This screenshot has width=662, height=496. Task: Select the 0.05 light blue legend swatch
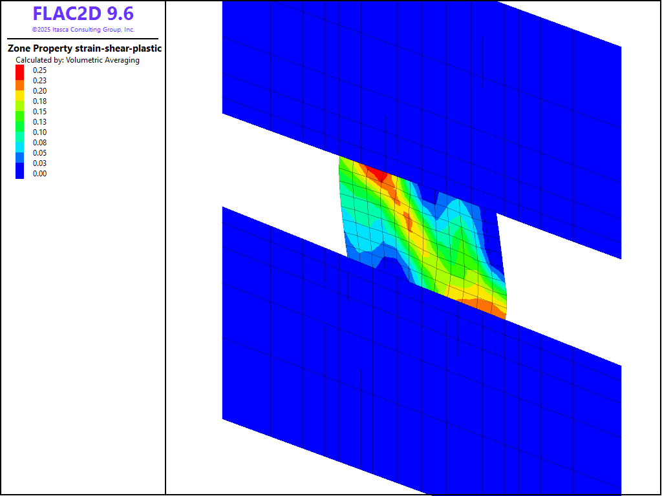click(19, 153)
